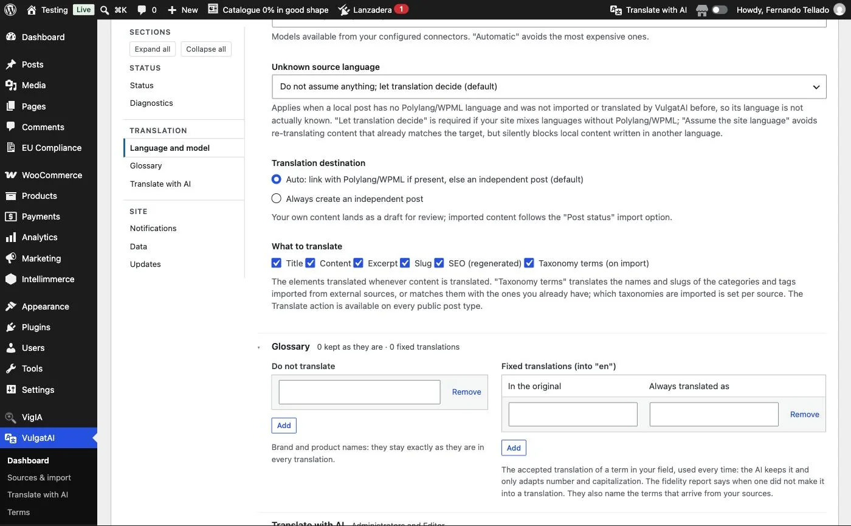Click the Tools wrench icon
The width and height of the screenshot is (851, 526).
tap(11, 369)
